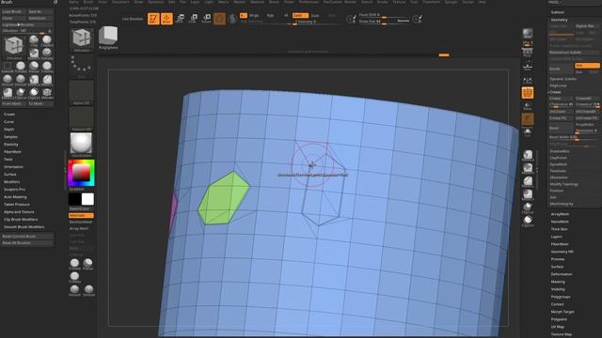Toggle the Zsub button
The height and width of the screenshot is (338, 602).
point(315,15)
